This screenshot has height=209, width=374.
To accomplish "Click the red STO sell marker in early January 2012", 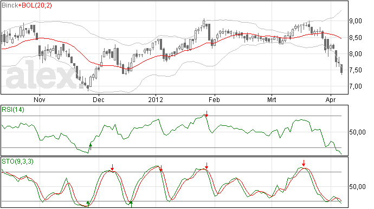I will (x=161, y=168).
